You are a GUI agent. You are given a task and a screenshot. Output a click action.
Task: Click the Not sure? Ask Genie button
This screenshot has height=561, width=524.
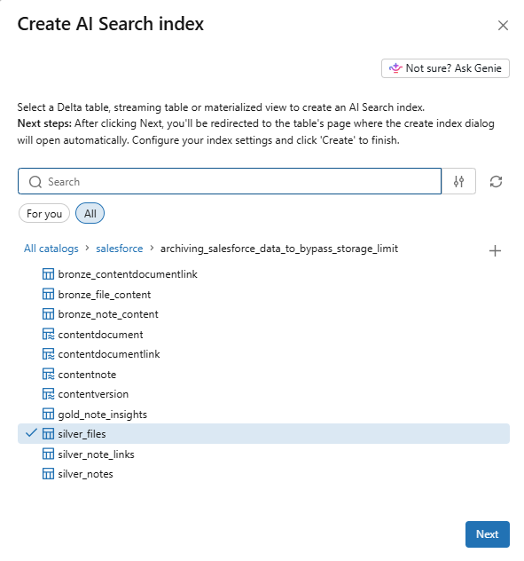[445, 68]
